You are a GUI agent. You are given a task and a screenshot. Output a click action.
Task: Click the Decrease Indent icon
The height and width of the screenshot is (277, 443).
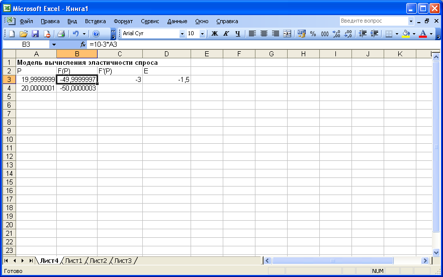(x=363, y=34)
